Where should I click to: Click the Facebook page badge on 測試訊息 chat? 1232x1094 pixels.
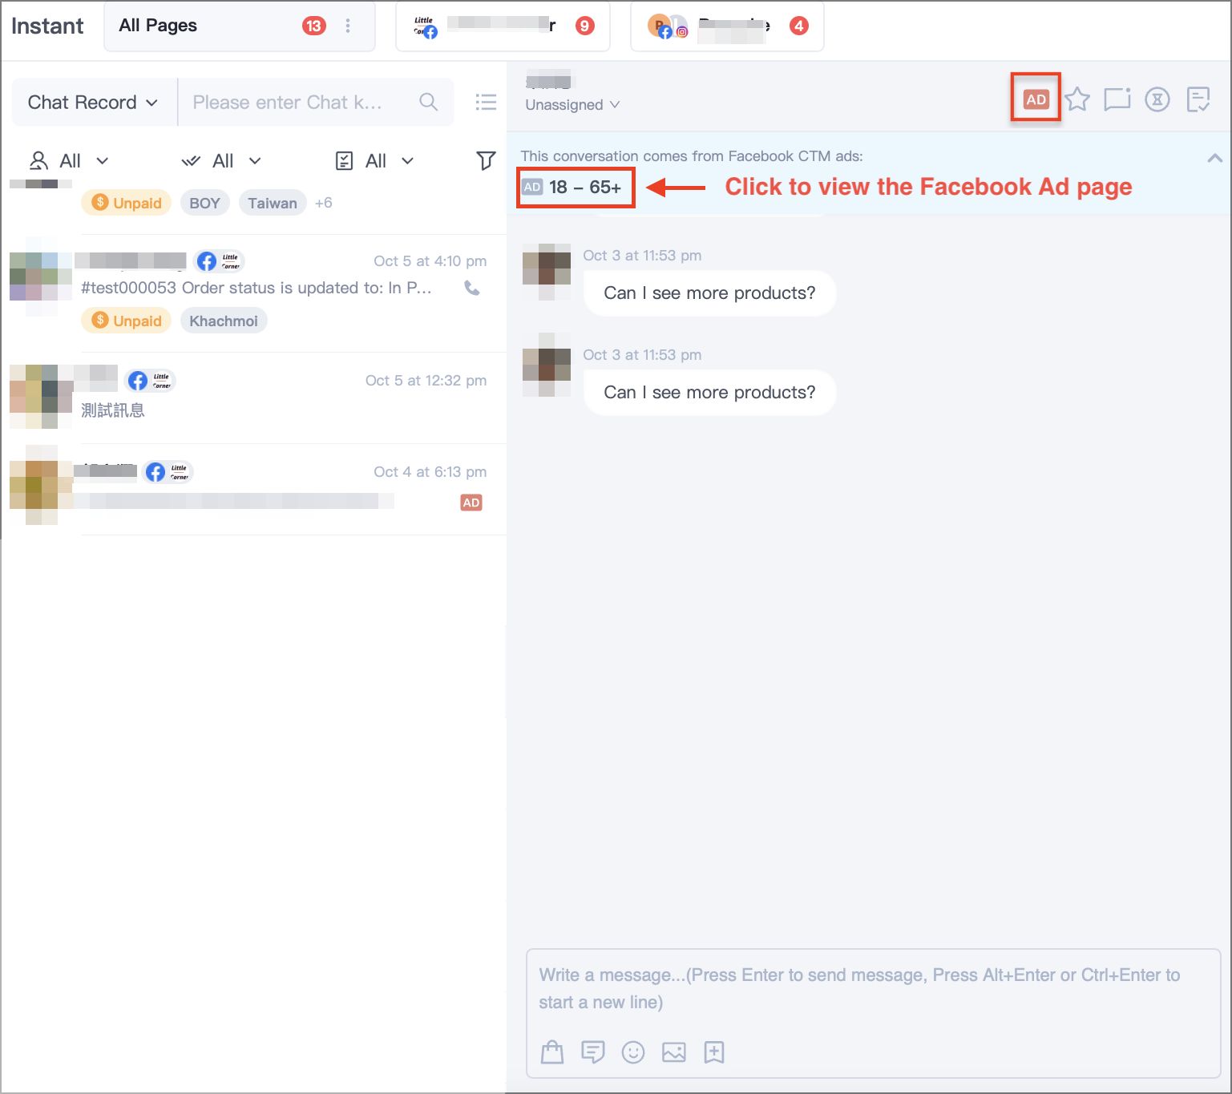point(150,380)
